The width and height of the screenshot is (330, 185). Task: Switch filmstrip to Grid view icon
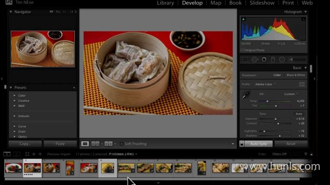27,154
